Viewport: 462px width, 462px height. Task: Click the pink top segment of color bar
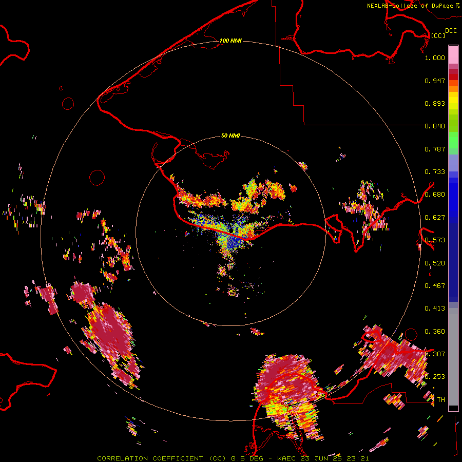(453, 54)
